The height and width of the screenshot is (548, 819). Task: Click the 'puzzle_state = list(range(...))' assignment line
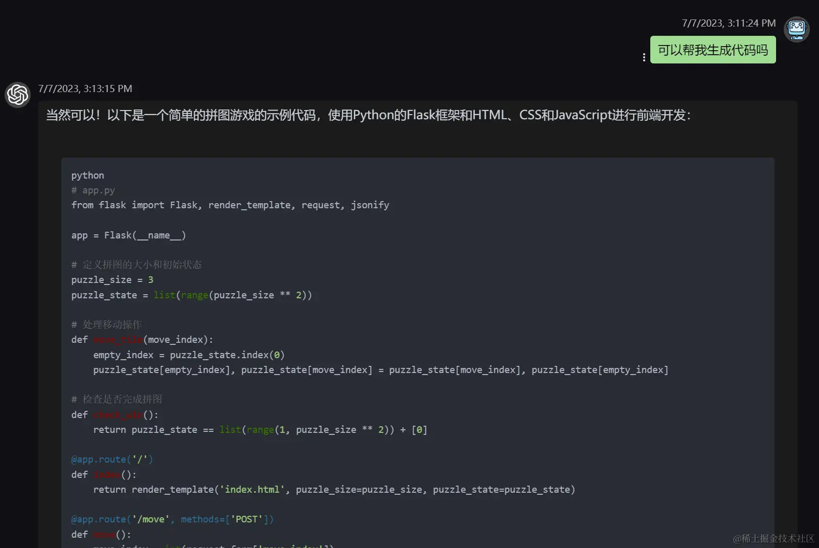pyautogui.click(x=192, y=295)
